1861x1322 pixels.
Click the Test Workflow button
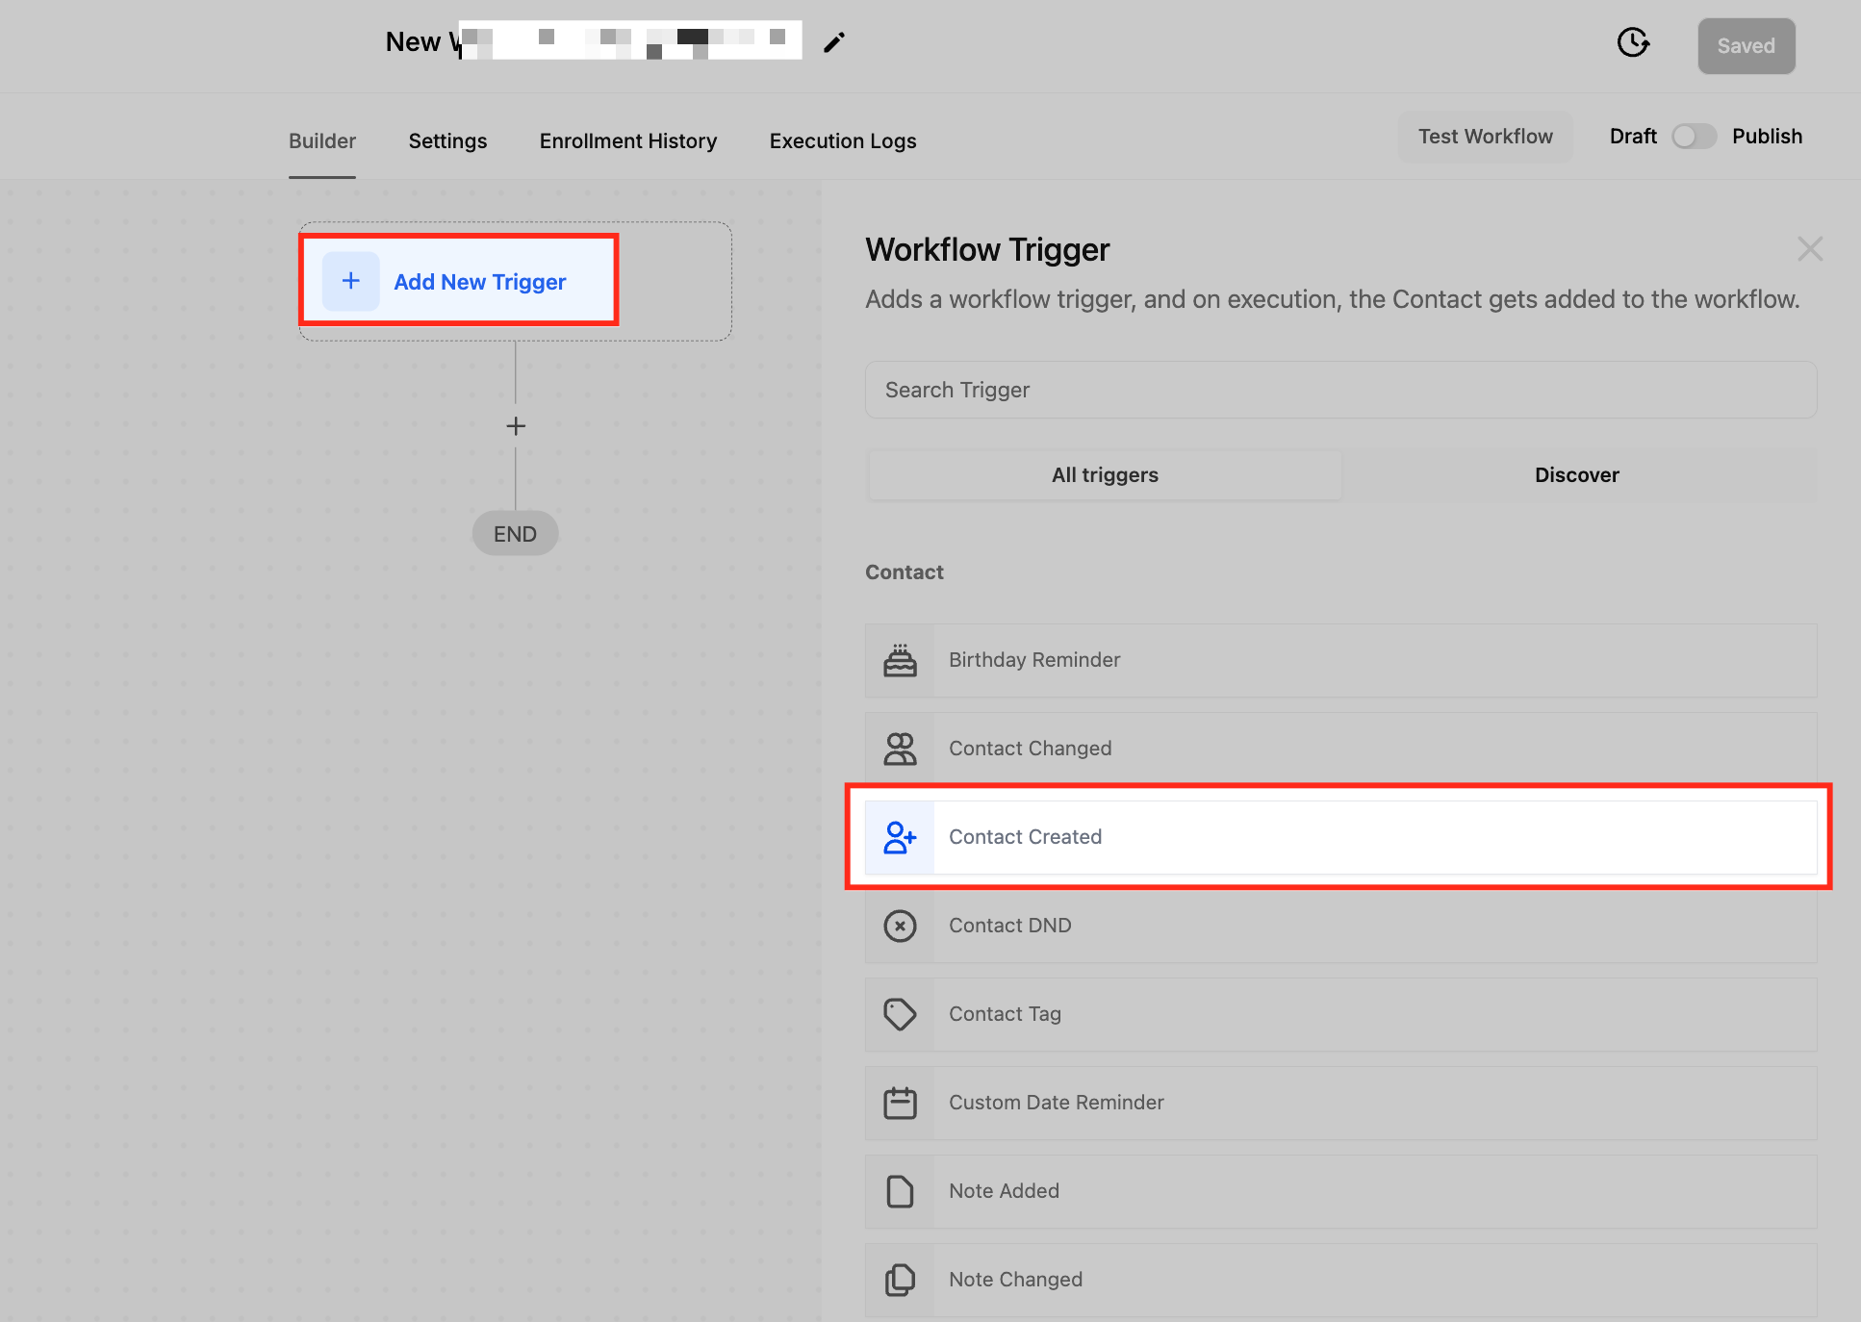[x=1485, y=137]
